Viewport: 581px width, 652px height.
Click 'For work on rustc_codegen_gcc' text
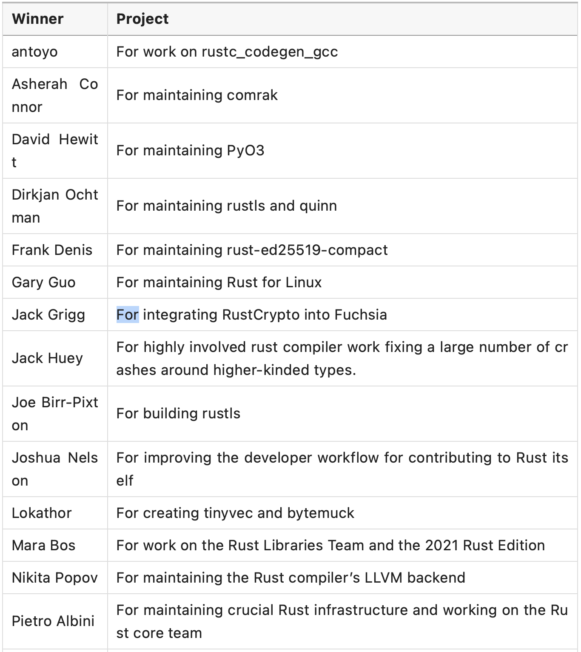[227, 52]
